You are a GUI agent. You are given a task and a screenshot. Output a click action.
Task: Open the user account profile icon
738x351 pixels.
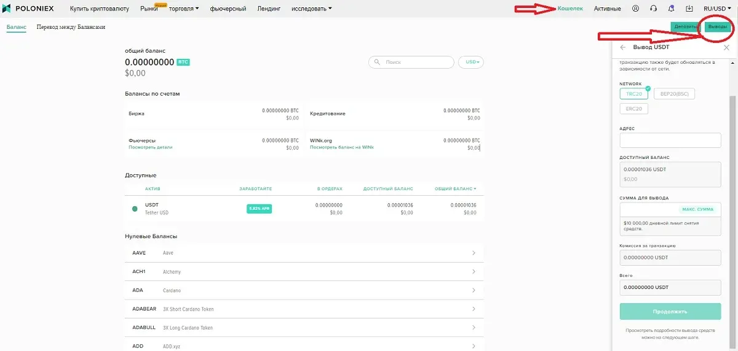click(x=635, y=9)
